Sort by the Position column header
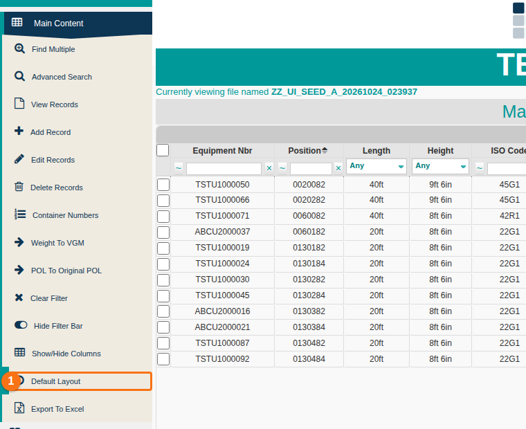The height and width of the screenshot is (429, 526). click(x=308, y=151)
